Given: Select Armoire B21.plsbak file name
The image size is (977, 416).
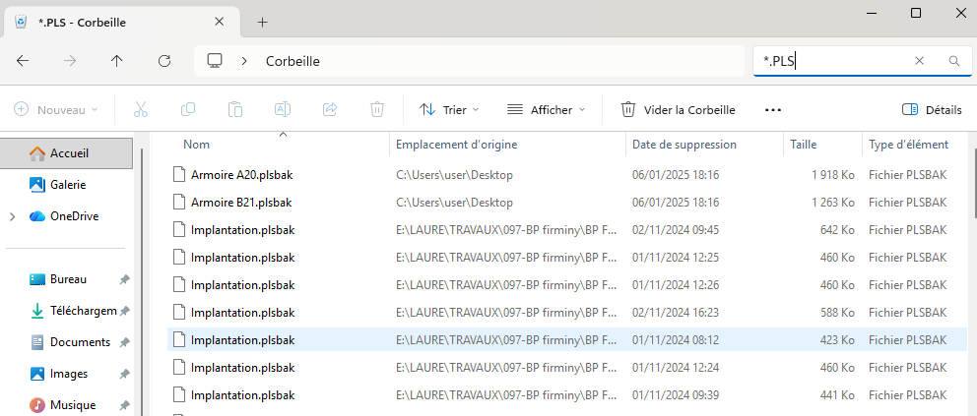Looking at the screenshot, I should tap(241, 203).
